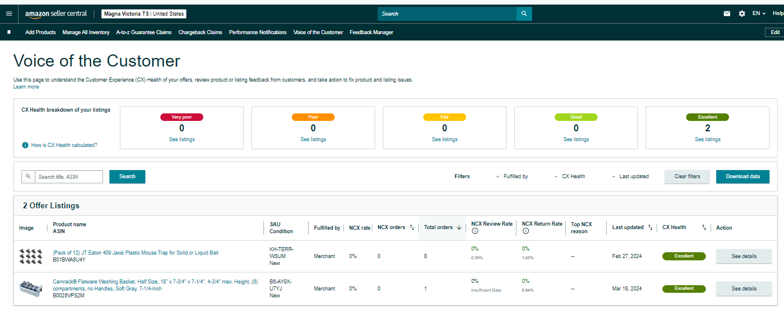Viewport: 784px width, 313px height.
Task: Click the Fulfilled by column header
Action: (327, 228)
